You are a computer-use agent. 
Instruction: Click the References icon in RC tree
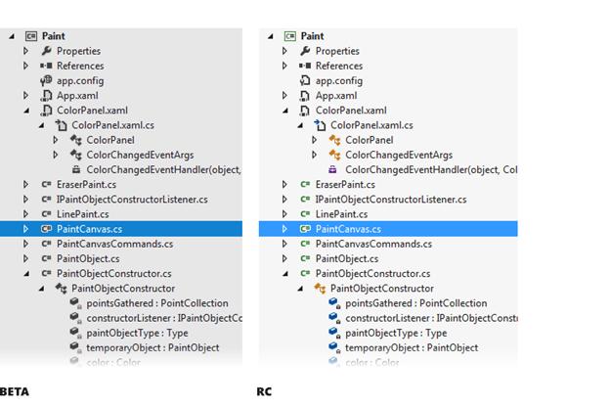coord(305,66)
